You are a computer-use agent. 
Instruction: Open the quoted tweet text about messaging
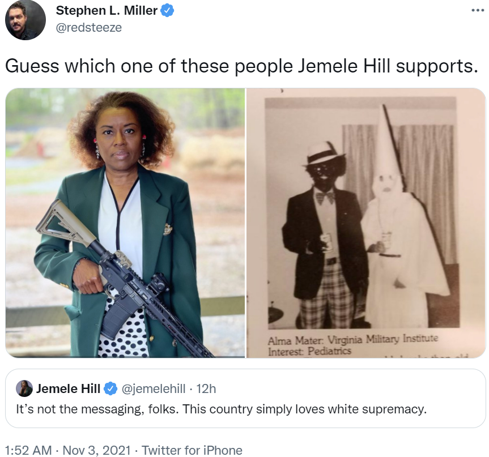[x=221, y=409]
